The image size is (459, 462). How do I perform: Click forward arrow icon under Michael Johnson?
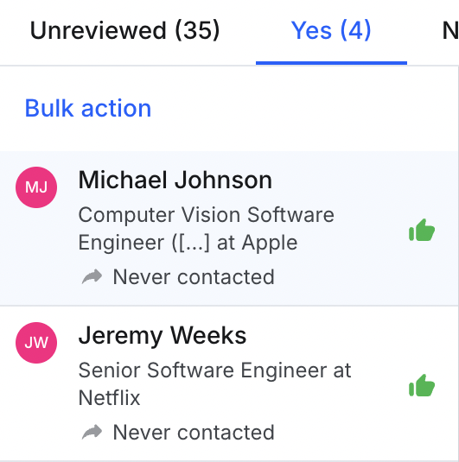[x=92, y=276]
